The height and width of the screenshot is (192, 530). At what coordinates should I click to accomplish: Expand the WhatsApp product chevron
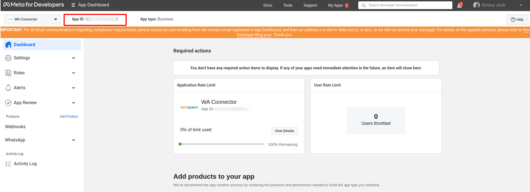coord(74,140)
